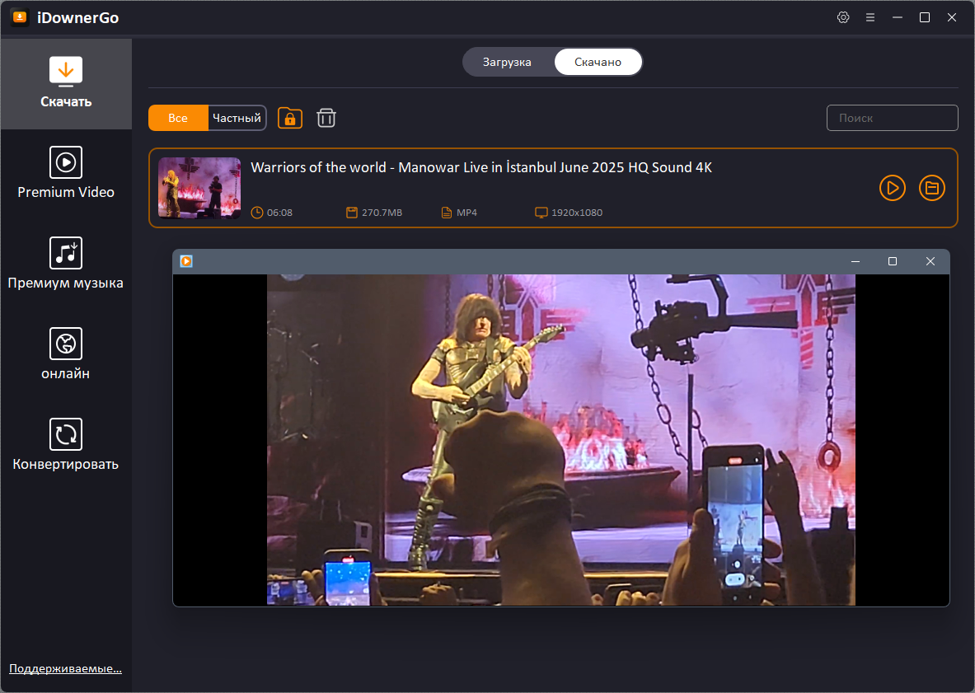Open the Скачать download section
The width and height of the screenshot is (975, 693).
(66, 83)
